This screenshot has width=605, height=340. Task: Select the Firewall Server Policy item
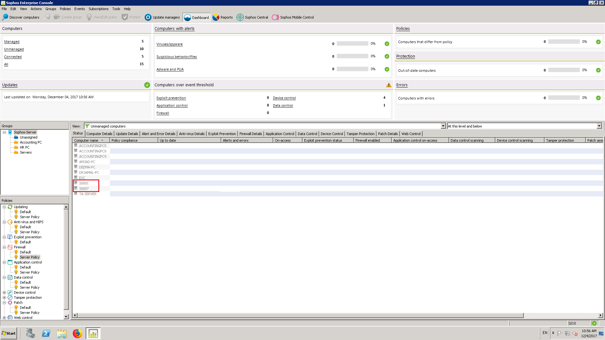(30, 257)
